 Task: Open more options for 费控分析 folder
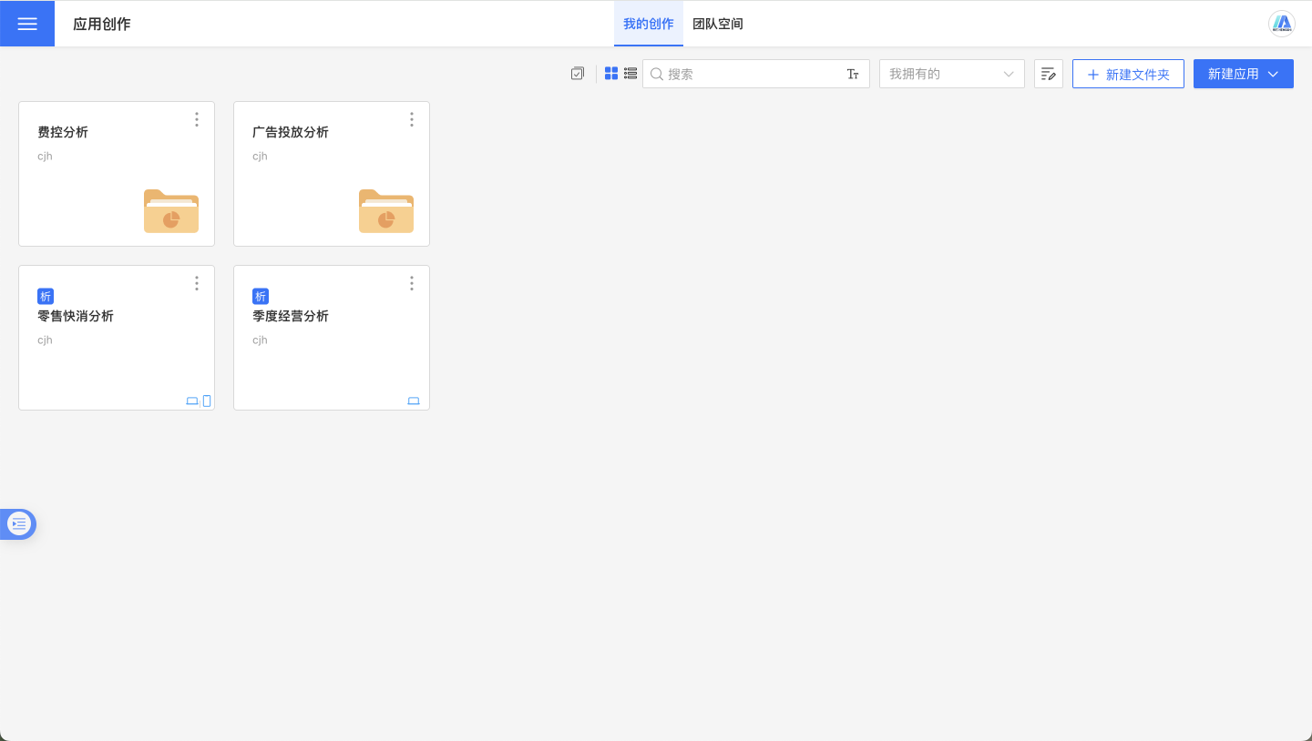pos(197,119)
